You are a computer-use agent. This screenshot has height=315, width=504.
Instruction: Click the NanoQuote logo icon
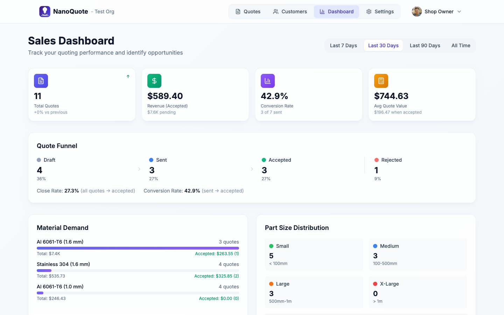[44, 11]
